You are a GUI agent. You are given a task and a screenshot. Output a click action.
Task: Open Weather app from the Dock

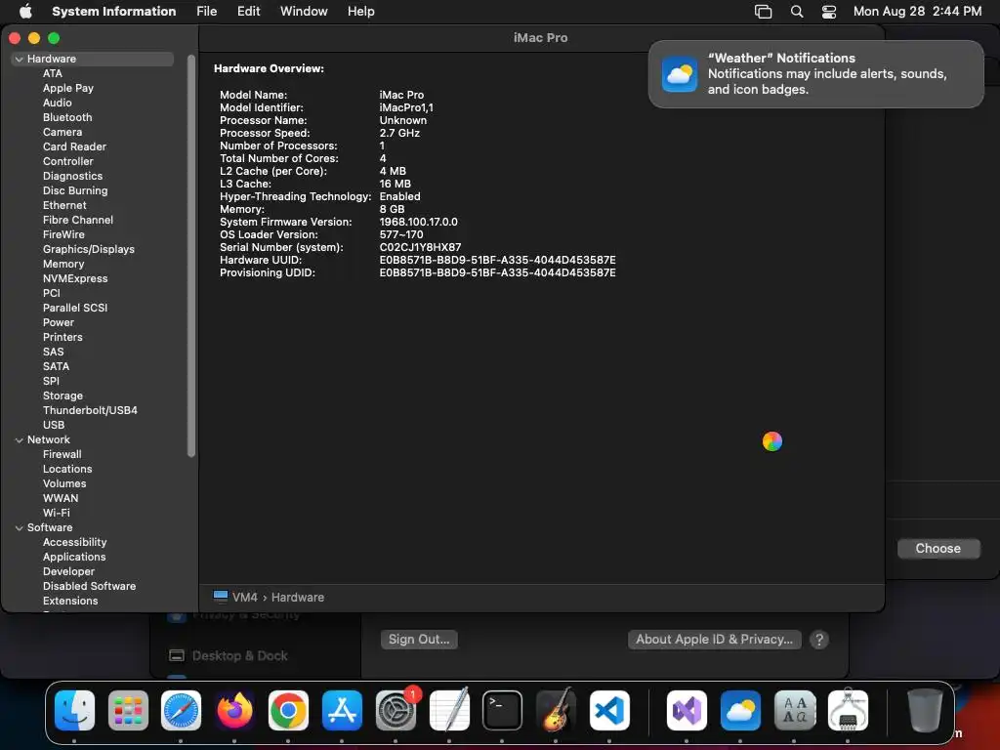[x=740, y=710]
